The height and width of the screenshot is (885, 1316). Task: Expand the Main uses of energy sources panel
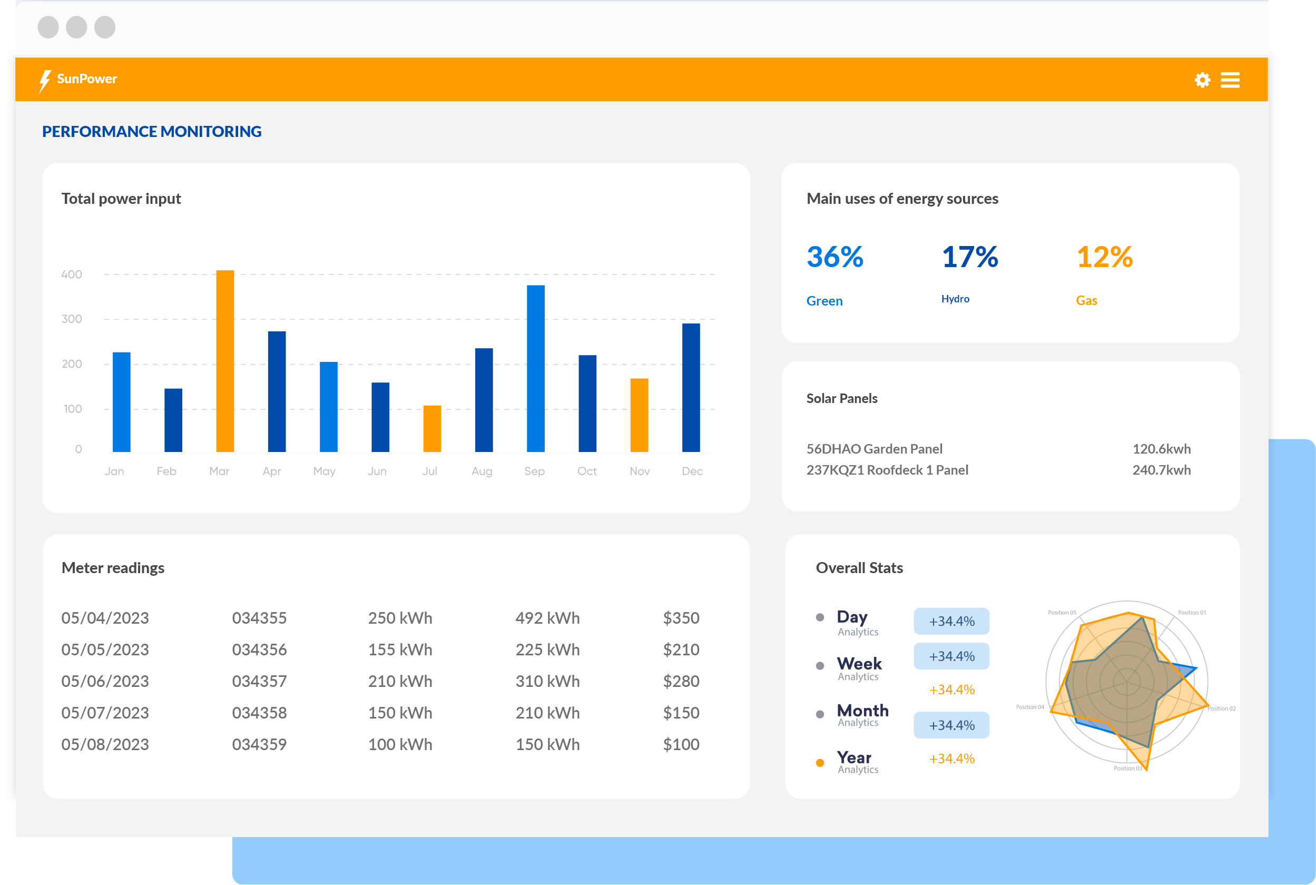902,198
